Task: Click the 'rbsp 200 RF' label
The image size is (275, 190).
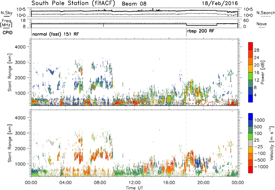Action: click(x=201, y=31)
